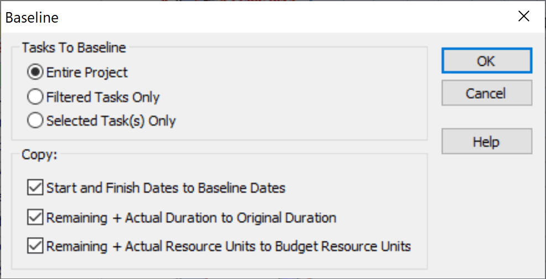Click 'Remaining + Actual Resource Units' label text
Viewport: 546px width, 279px height.
[228, 246]
